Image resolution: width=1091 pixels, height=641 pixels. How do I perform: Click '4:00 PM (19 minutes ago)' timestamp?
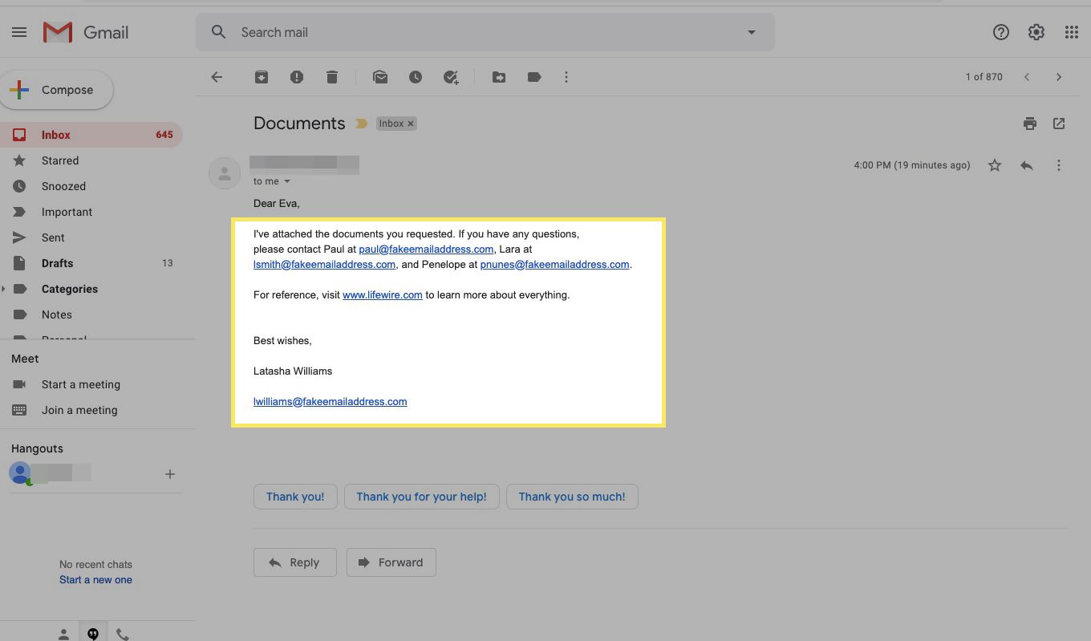click(x=912, y=165)
